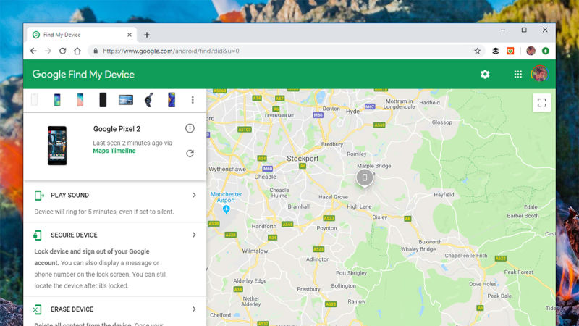This screenshot has height=326, width=579.
Task: Close the Find My Device tab
Action: 130,35
